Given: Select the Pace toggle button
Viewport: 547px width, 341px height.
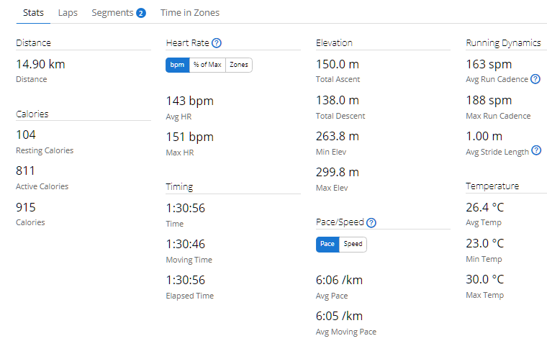Looking at the screenshot, I should 327,244.
